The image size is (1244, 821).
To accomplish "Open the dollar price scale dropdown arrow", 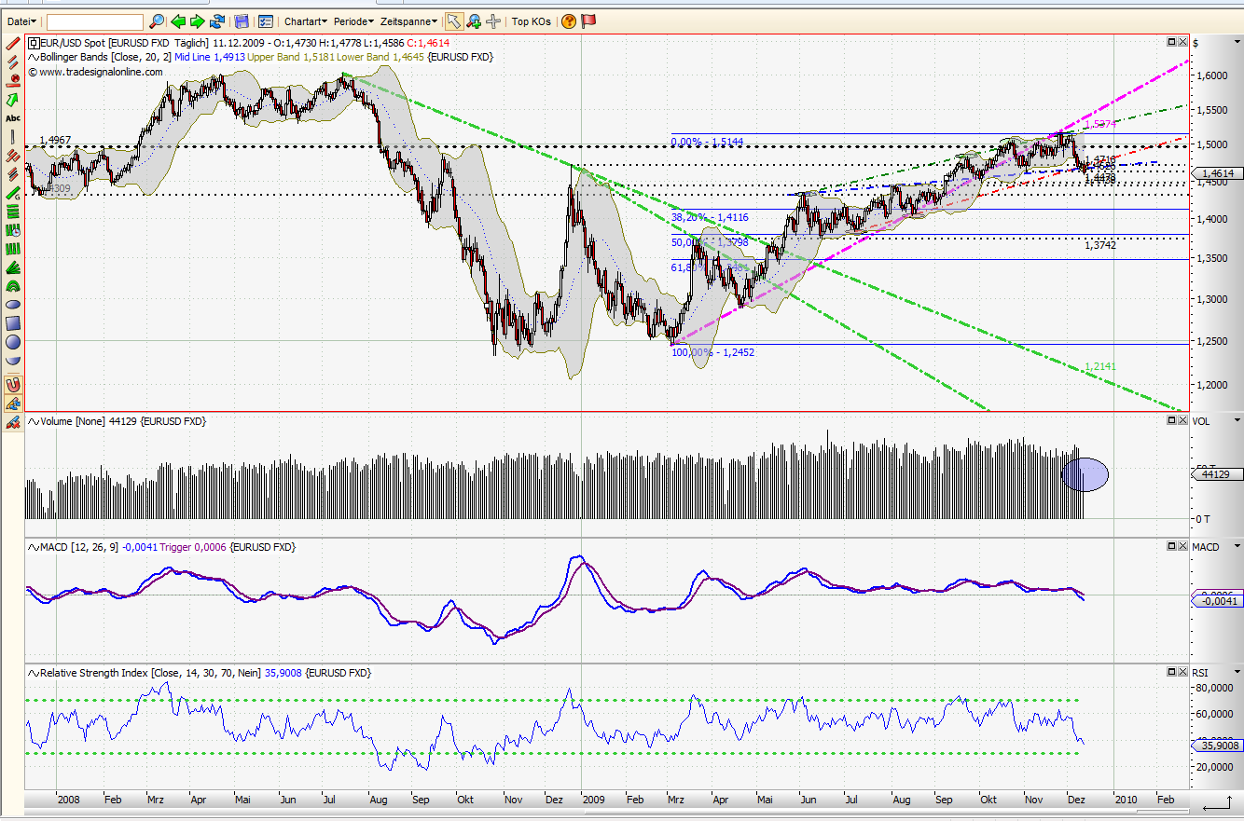I will (1236, 41).
